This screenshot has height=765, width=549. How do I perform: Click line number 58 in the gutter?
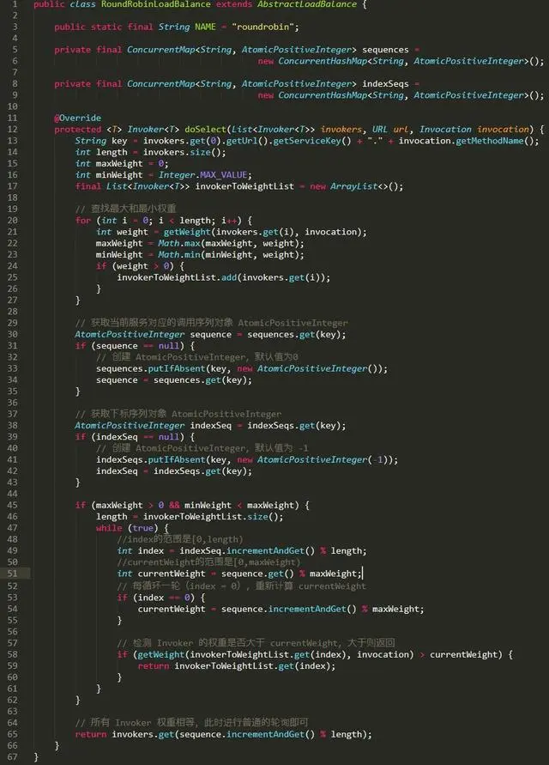tap(12, 654)
